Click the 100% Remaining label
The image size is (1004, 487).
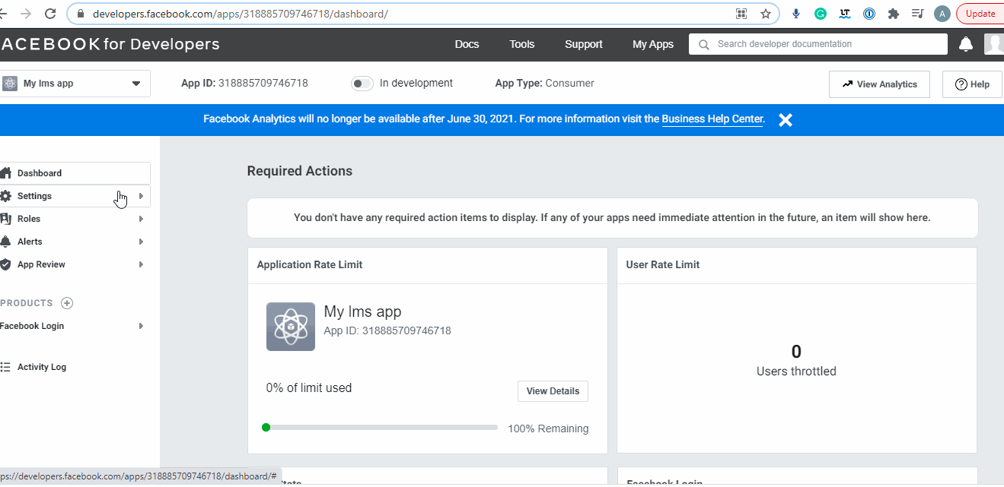(548, 428)
